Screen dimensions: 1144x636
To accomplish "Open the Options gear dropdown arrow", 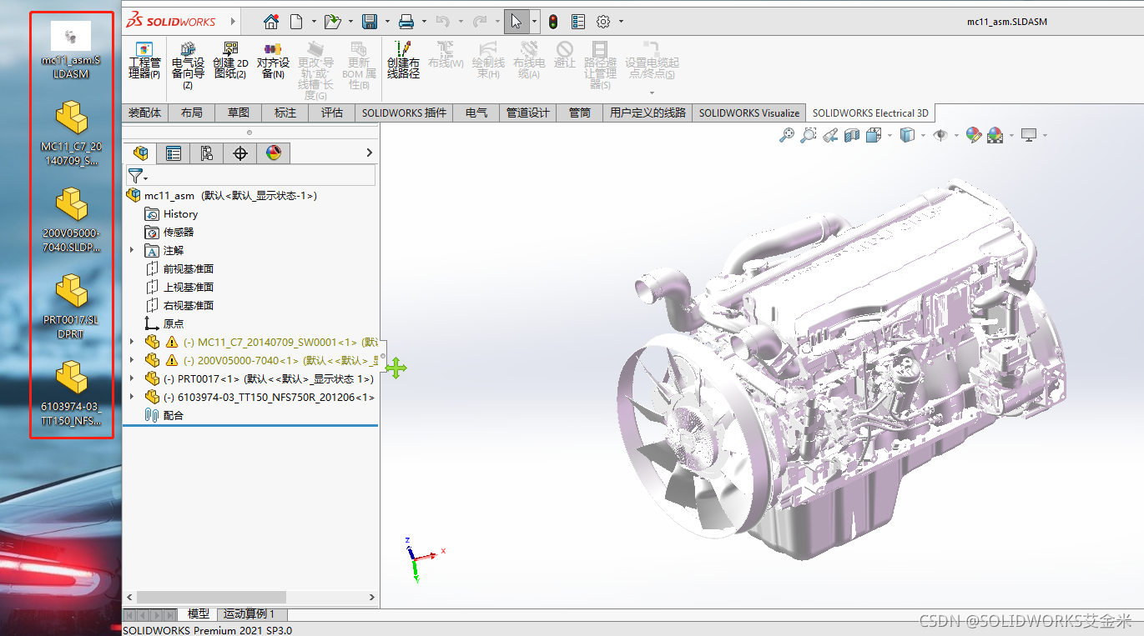I will 621,22.
